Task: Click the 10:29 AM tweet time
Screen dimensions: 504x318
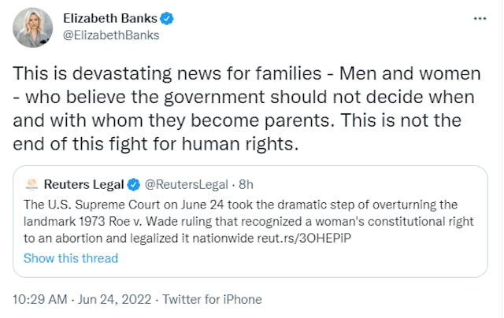Action: coord(41,299)
